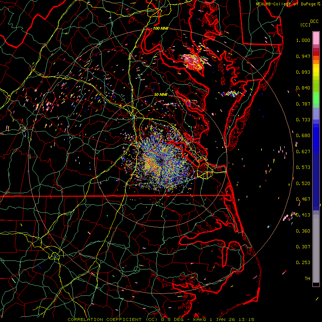Click the 0.733 scale value
Viewport: 322px width, 322px height.
(x=303, y=120)
